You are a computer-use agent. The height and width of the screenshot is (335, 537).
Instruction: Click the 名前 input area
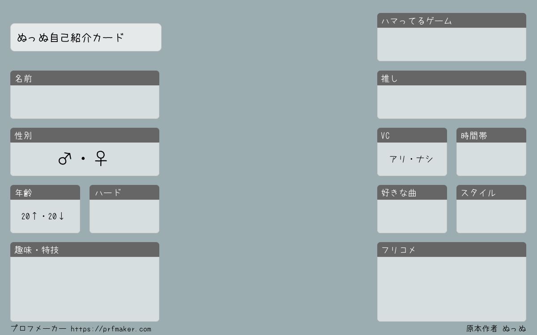pos(85,102)
